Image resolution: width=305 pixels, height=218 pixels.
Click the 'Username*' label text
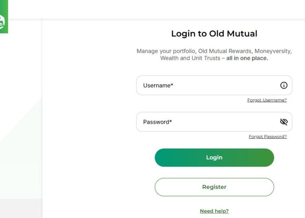coord(158,85)
